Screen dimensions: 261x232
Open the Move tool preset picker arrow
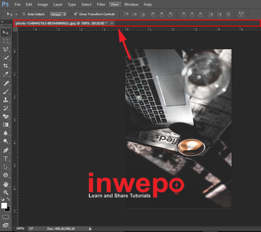[x=16, y=14]
